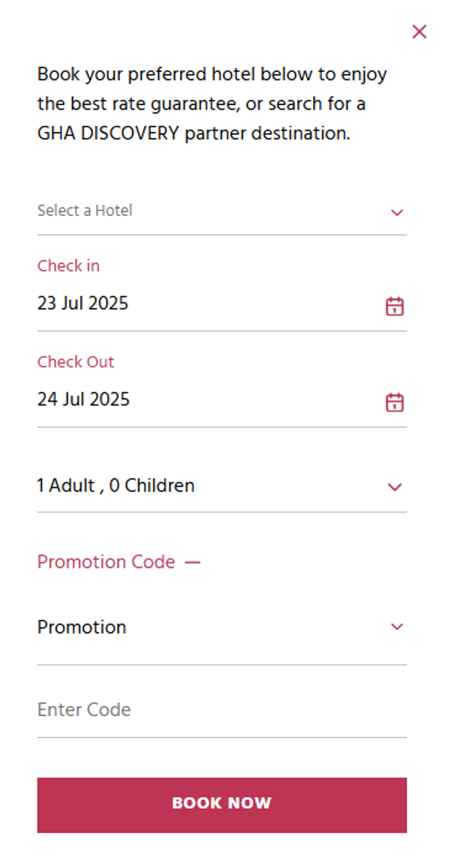456x861 pixels.
Task: Select the 1 Adult, 0 Children text
Action: click(116, 486)
